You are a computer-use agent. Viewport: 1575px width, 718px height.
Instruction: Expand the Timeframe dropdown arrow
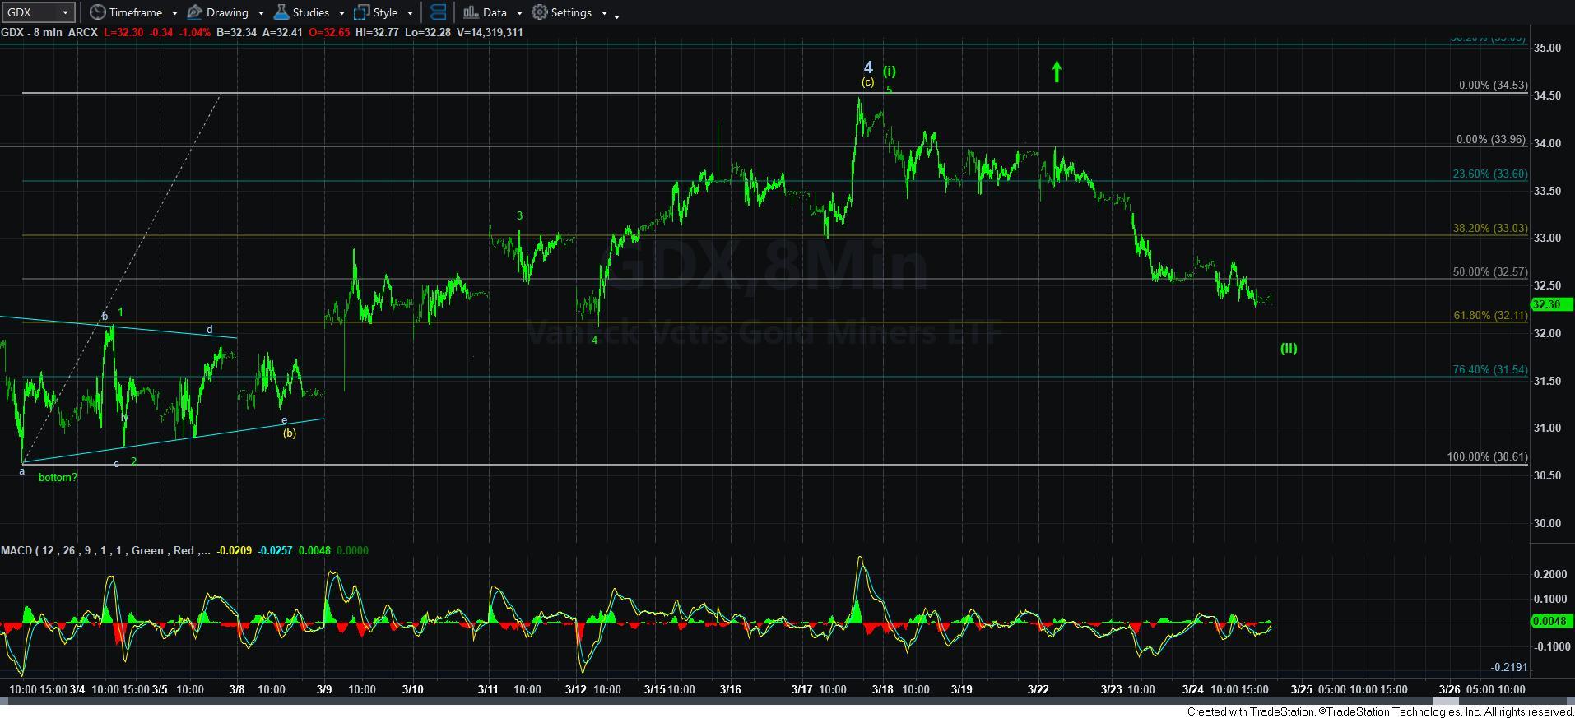tap(174, 13)
